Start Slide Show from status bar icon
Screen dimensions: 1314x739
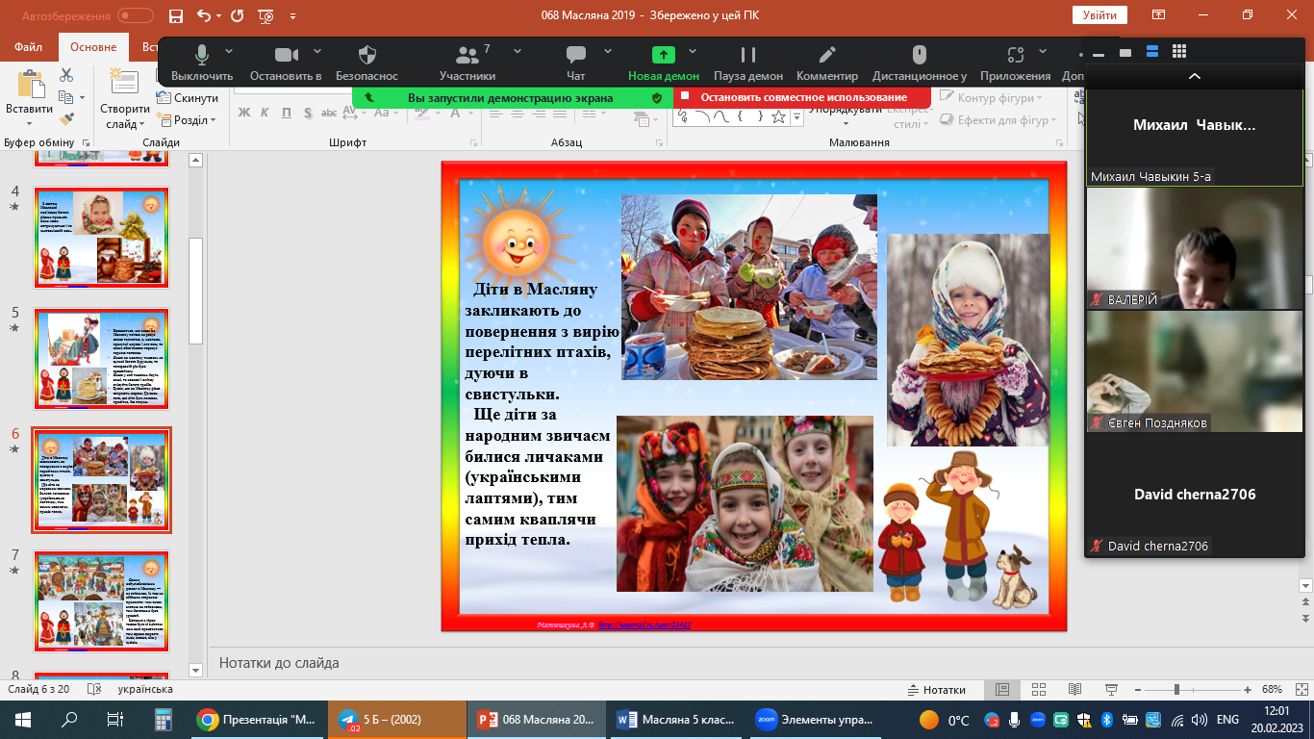pyautogui.click(x=1110, y=690)
